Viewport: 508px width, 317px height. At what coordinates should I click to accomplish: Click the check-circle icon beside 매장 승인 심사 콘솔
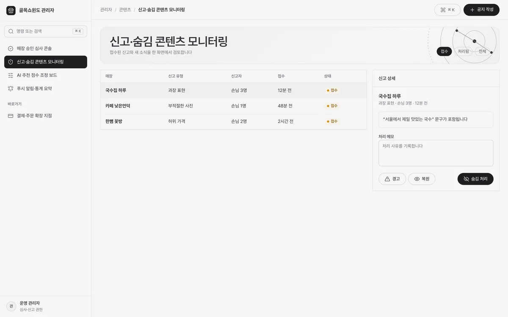click(x=11, y=49)
